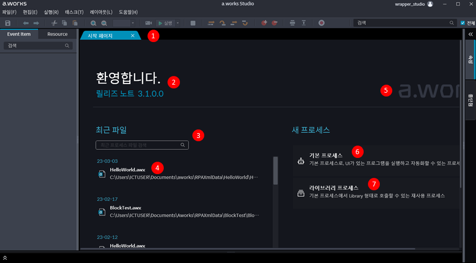Screen dimensions: 476x263
Task: Click the third orange step arrow icon
Action: pos(234,23)
